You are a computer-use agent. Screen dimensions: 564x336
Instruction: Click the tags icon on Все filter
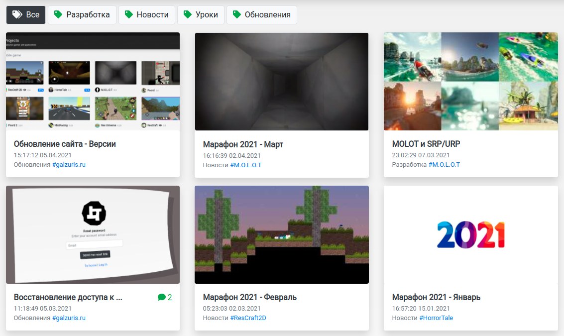17,15
